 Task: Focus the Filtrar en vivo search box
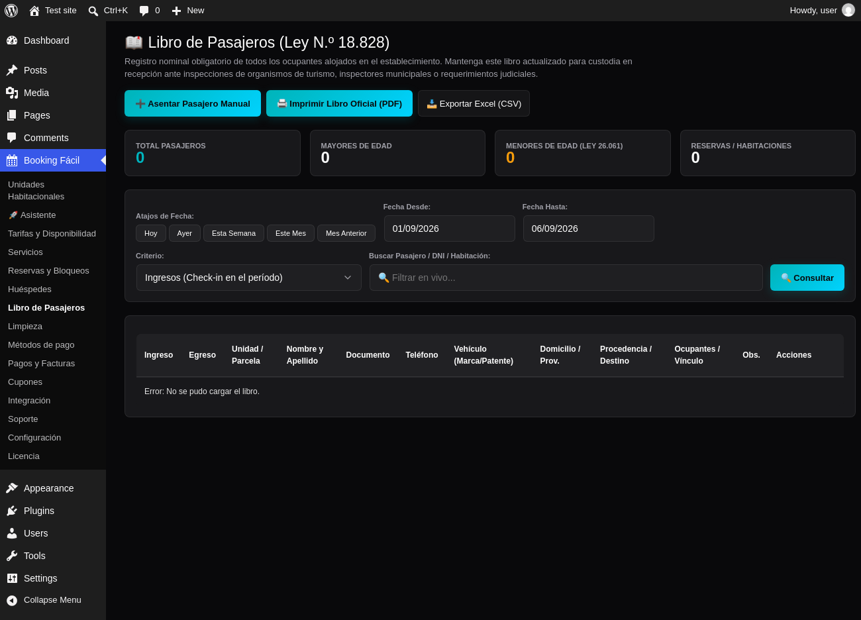[x=566, y=278]
